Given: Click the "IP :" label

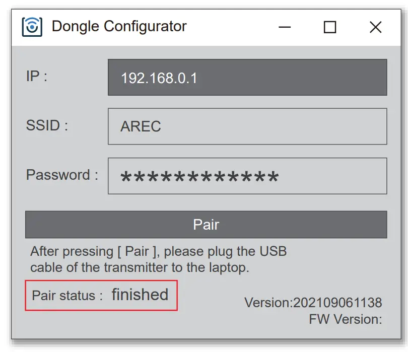Looking at the screenshot, I should click(37, 77).
